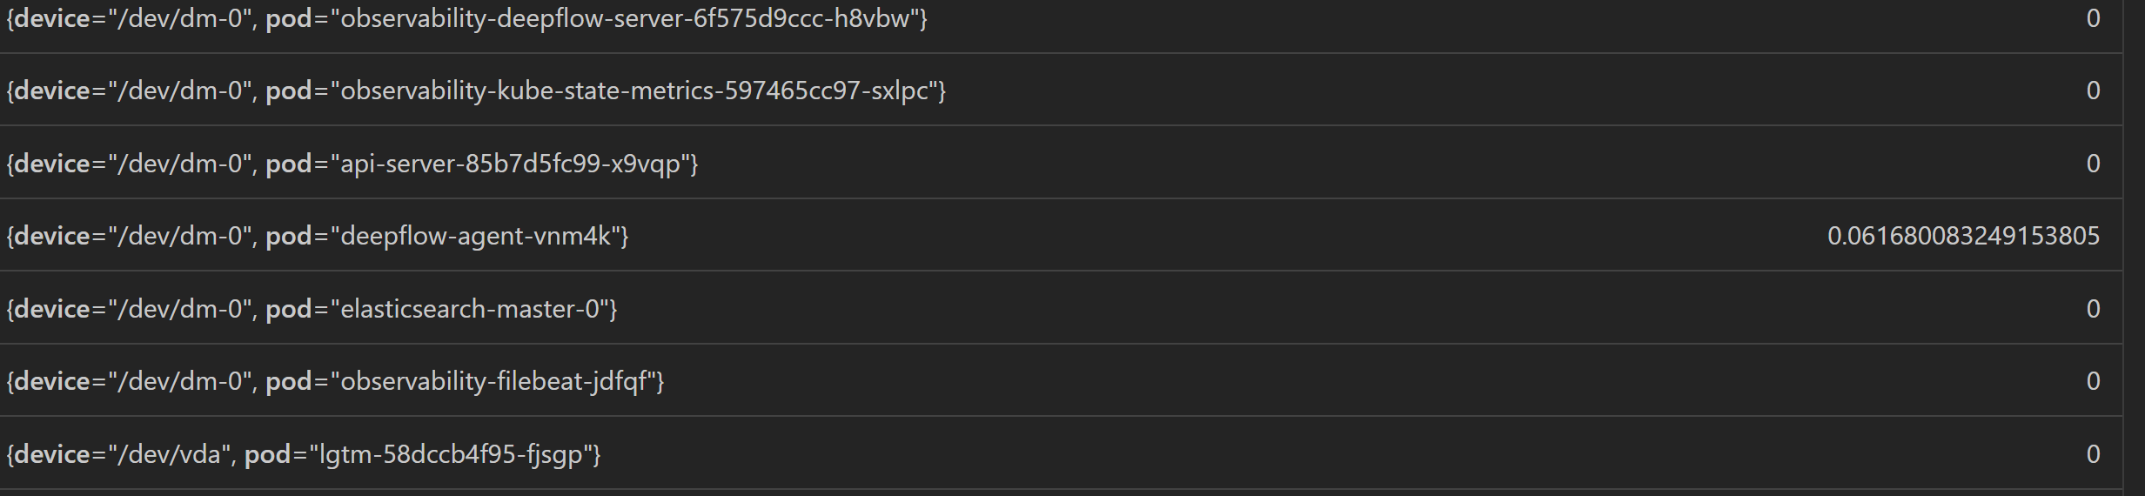Viewport: 2145px width, 496px height.
Task: Select the lgtm-58dccb4f95-fjsgp row with /dev/vda
Action: tap(1061, 453)
